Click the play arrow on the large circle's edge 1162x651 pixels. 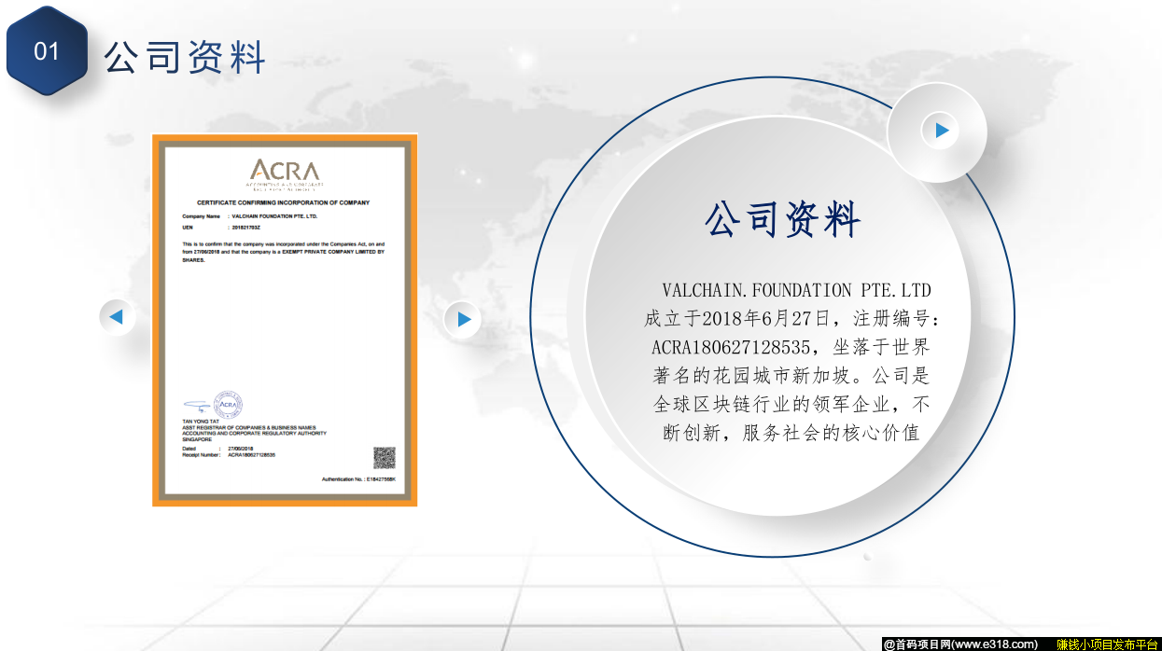(941, 131)
